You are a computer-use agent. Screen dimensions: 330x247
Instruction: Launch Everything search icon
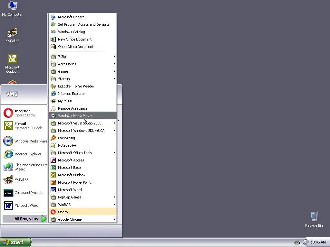(53, 138)
